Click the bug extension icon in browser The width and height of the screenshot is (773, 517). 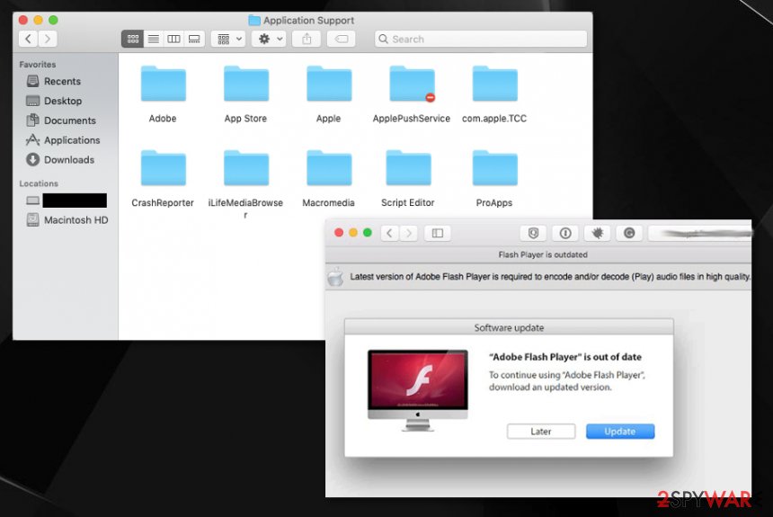coord(597,233)
